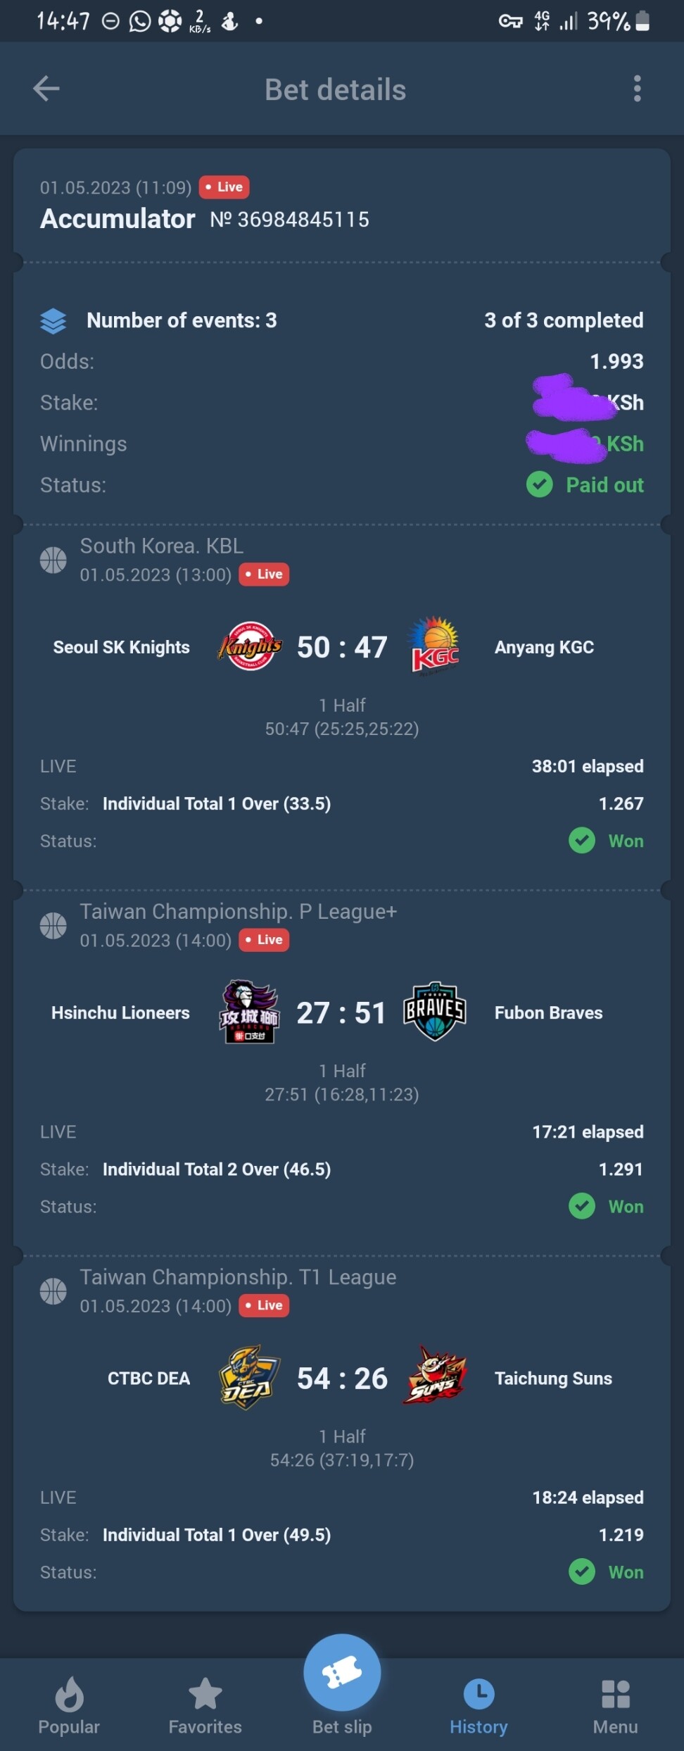Tap the Hsinchu Lioneers team logo
This screenshot has width=684, height=1751.
click(x=249, y=1012)
